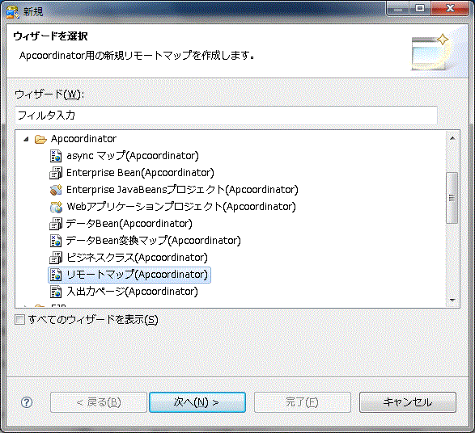The image size is (475, 433).
Task: Close the 新規 dialog window
Action: 450,9
